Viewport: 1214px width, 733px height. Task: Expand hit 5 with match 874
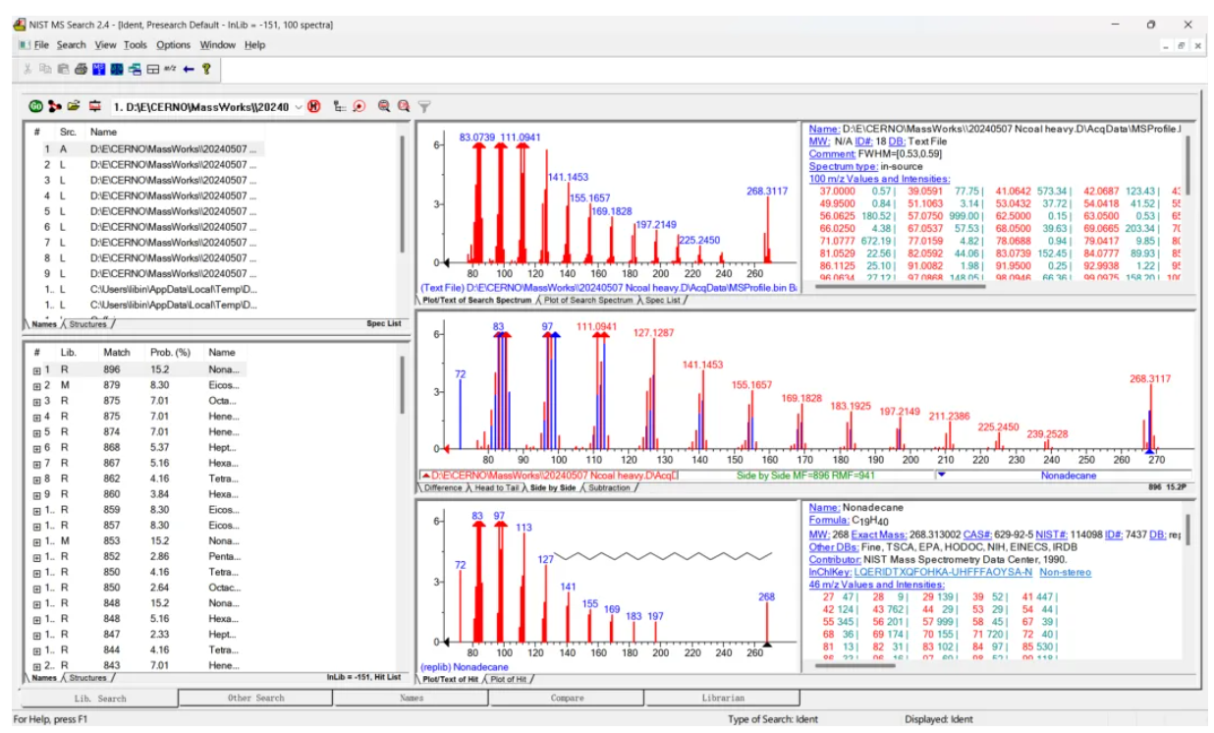pos(36,432)
